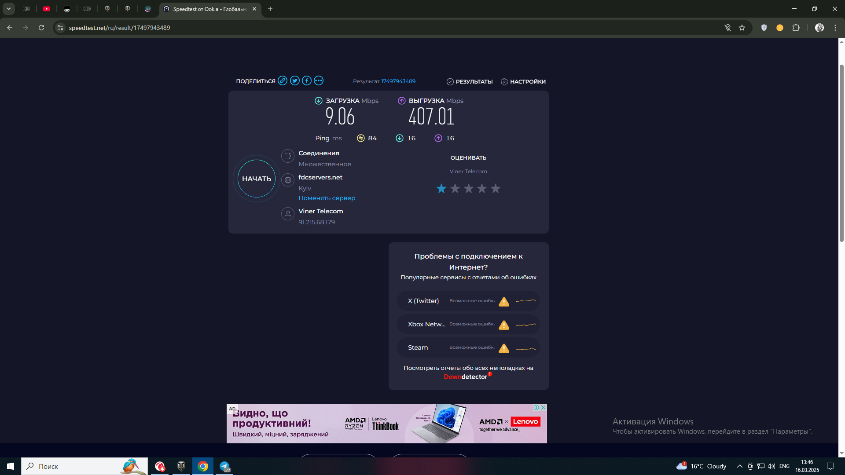845x475 pixels.
Task: Switch to the Speedtest от Ookla tab
Action: [210, 9]
